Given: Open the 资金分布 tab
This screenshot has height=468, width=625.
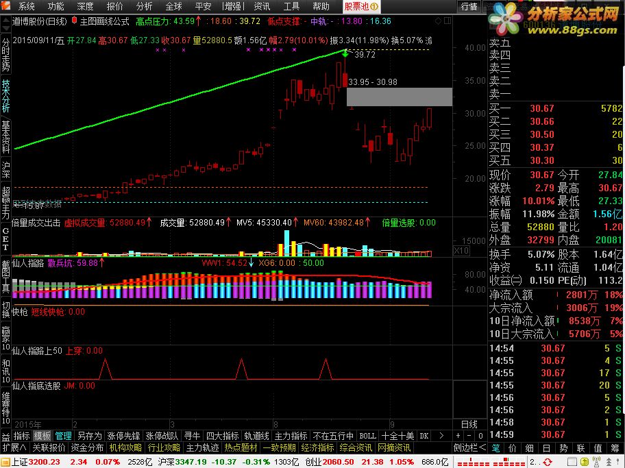Looking at the screenshot, I should [x=87, y=447].
